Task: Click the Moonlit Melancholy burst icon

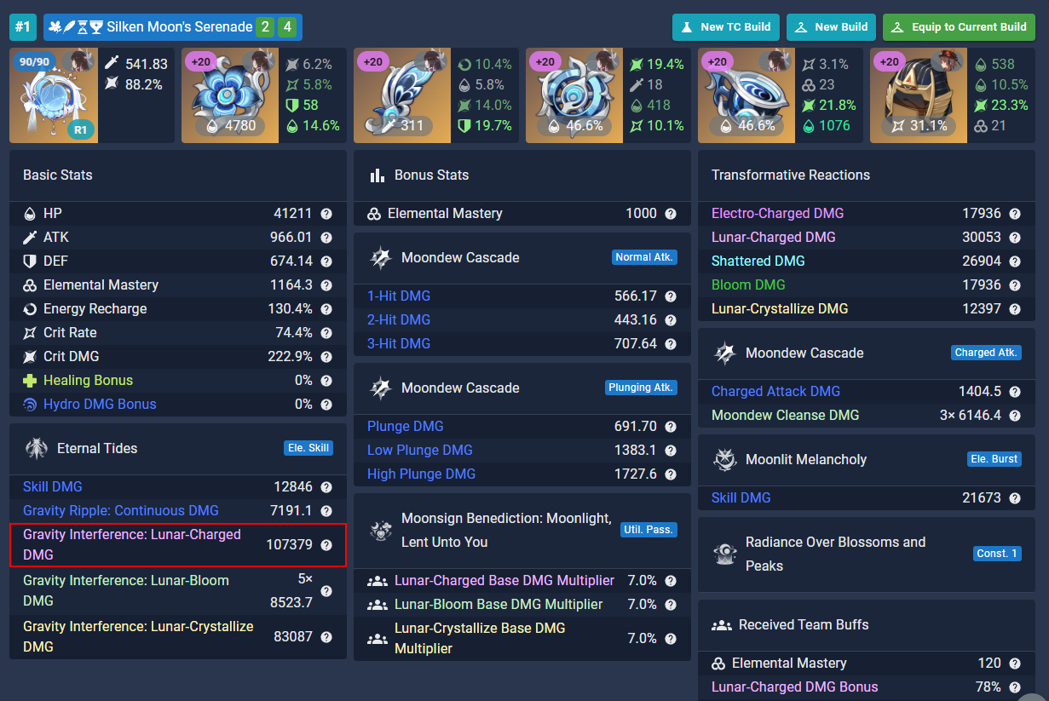Action: coord(724,460)
